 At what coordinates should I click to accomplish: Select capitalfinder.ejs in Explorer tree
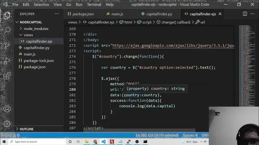[x=39, y=41]
